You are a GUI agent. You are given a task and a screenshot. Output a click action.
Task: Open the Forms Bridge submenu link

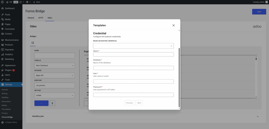(7, 117)
